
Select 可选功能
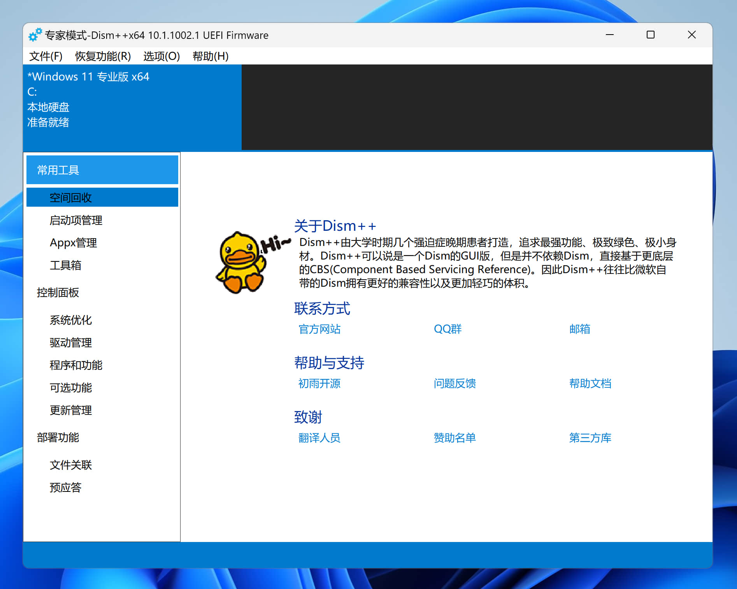click(x=70, y=387)
